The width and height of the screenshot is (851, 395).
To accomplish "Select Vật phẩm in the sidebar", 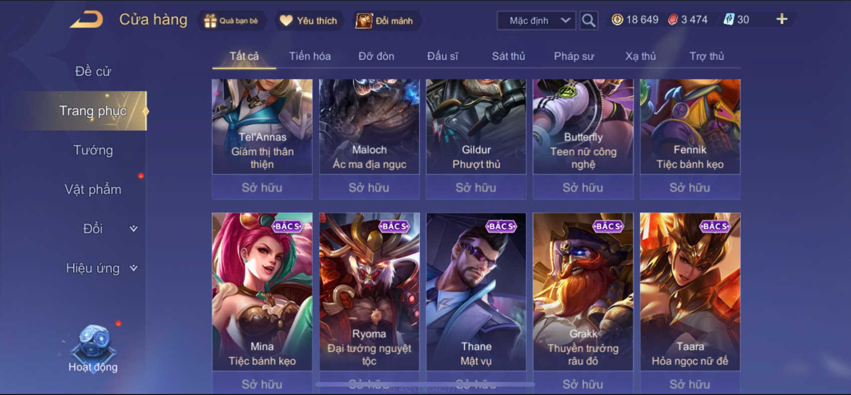I will 93,189.
